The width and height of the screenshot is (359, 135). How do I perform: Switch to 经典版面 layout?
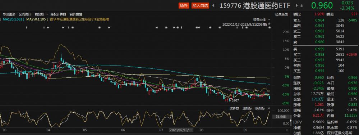[x=281, y=14]
